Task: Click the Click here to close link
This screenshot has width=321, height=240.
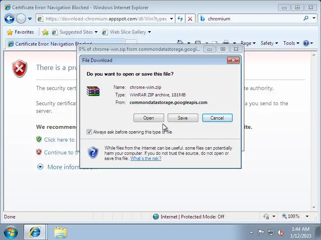Action: (x=59, y=140)
